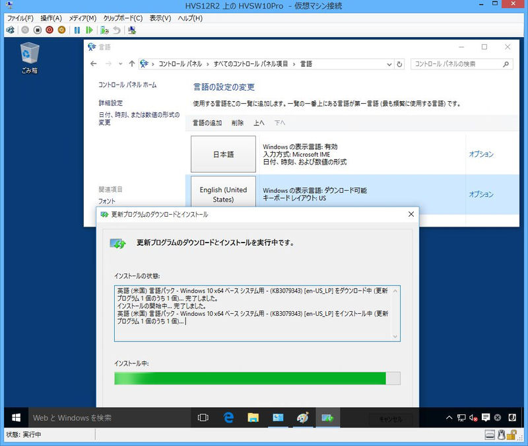Image resolution: width=528 pixels, height=446 pixels.
Task: Click the lock icon in VM status bar
Action: tap(511, 435)
